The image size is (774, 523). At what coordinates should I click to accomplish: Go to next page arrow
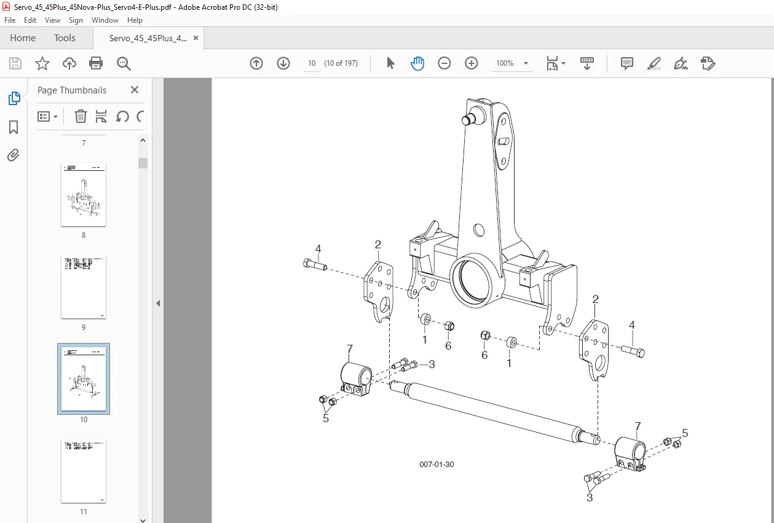[x=283, y=63]
